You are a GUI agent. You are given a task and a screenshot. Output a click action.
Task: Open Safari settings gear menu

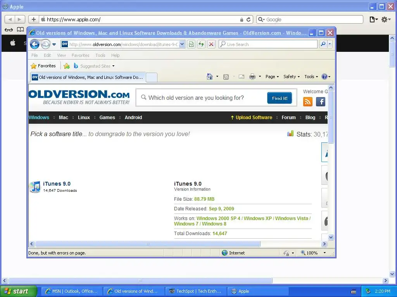[x=386, y=19]
